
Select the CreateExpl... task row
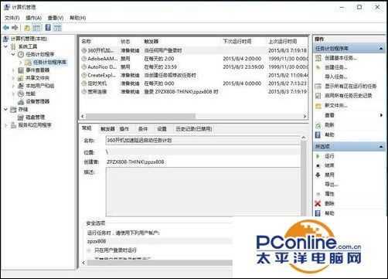pyautogui.click(x=194, y=75)
